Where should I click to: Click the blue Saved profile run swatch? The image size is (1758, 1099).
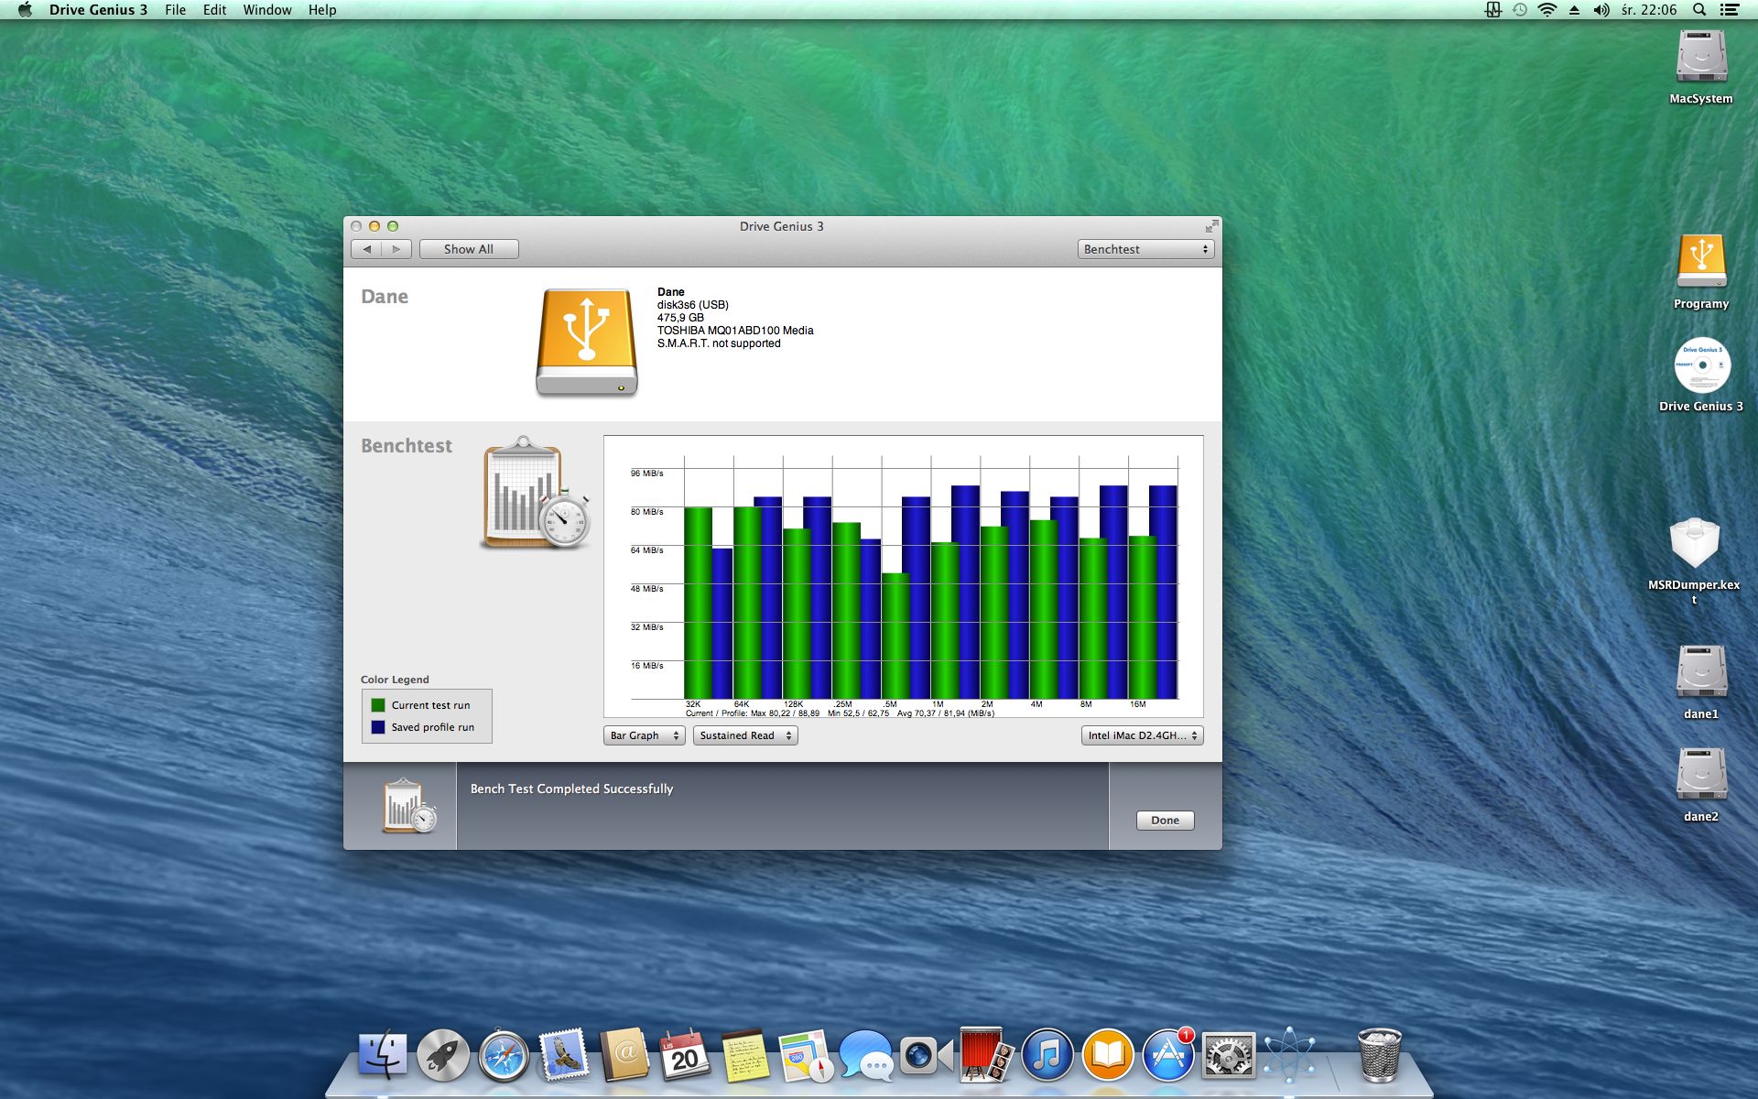[378, 727]
